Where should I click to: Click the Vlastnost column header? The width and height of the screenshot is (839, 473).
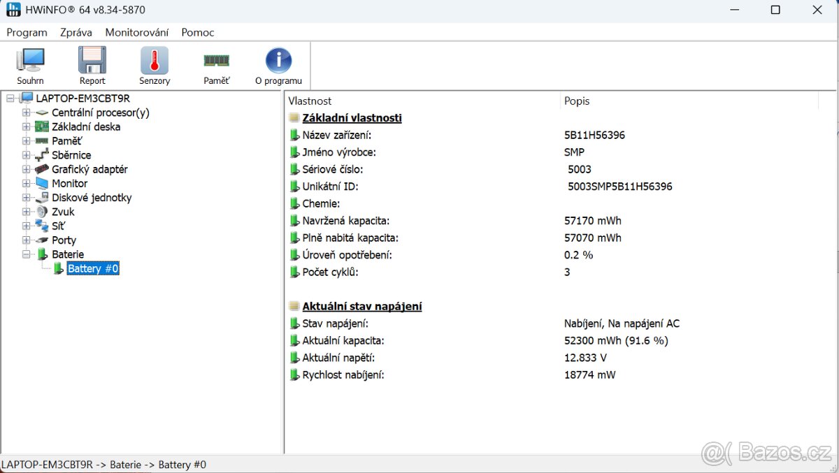tap(310, 101)
